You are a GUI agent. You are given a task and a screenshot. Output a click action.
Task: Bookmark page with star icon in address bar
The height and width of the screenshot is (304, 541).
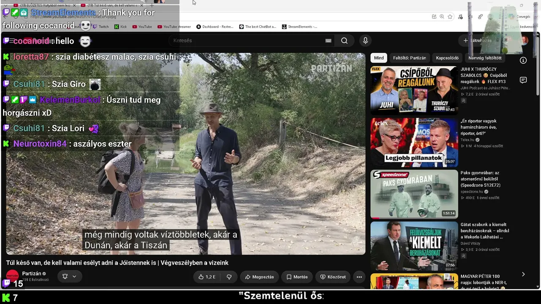click(x=450, y=16)
